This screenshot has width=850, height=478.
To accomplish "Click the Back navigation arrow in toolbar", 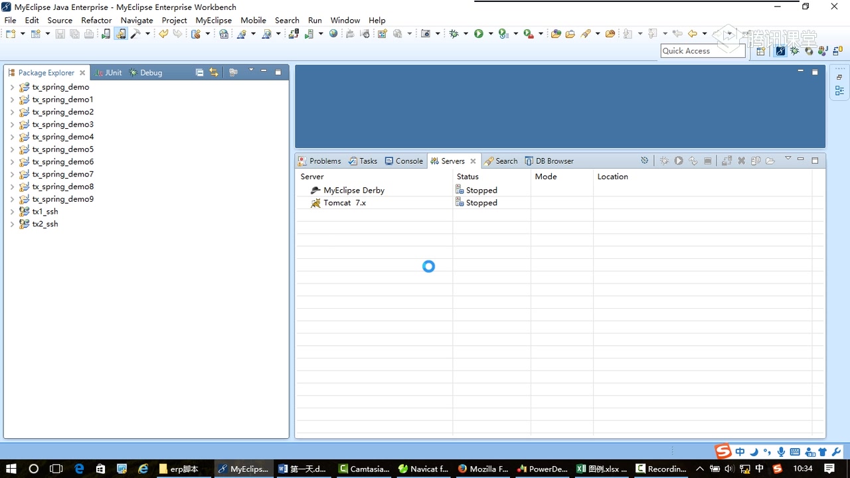I will pos(693,34).
